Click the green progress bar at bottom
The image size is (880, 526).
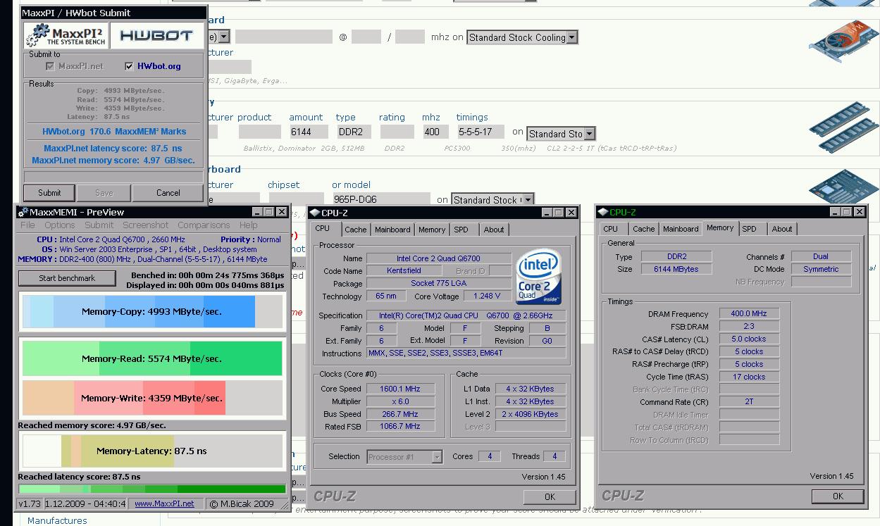pos(152,489)
